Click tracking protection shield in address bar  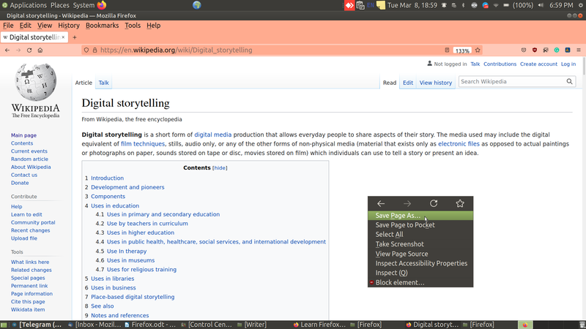86,50
